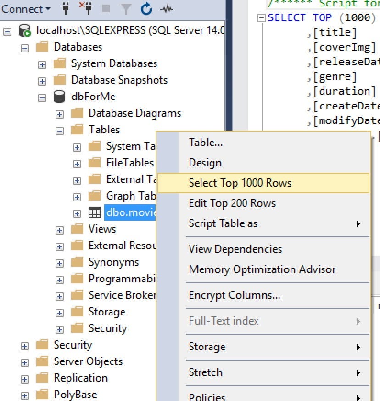Screen dimensions: 380x401
Task: Expand the PolyBase node
Action: point(24,395)
